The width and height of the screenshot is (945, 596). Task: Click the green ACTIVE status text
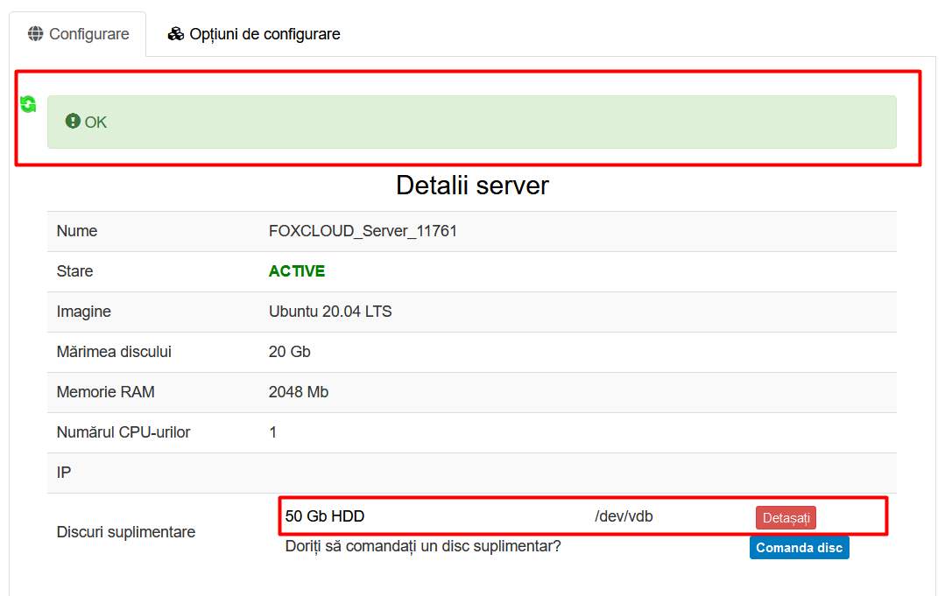point(296,271)
